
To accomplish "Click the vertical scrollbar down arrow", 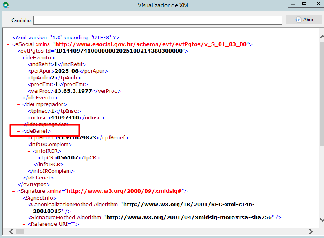I will tap(322, 220).
